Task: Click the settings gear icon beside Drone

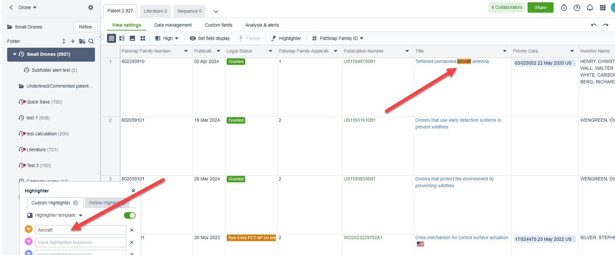Action: click(91, 7)
